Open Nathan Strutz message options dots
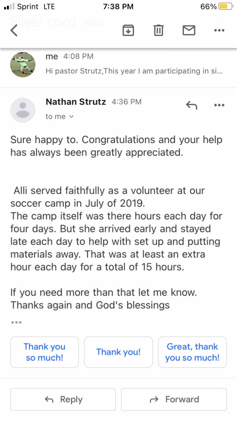The image size is (237, 421). (219, 105)
